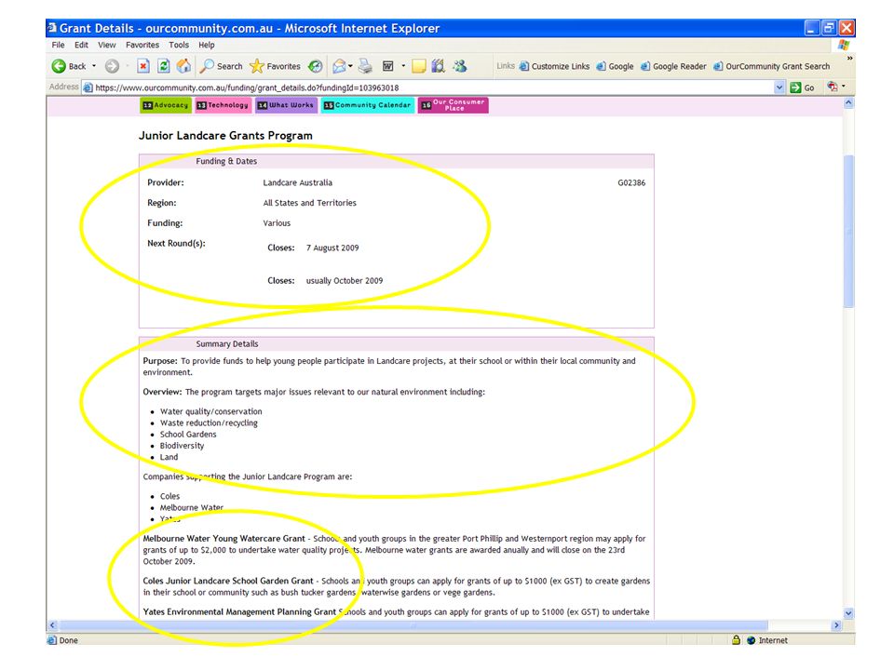Edit the page with the Word icon
Image resolution: width=894 pixels, height=670 pixels.
[x=387, y=66]
